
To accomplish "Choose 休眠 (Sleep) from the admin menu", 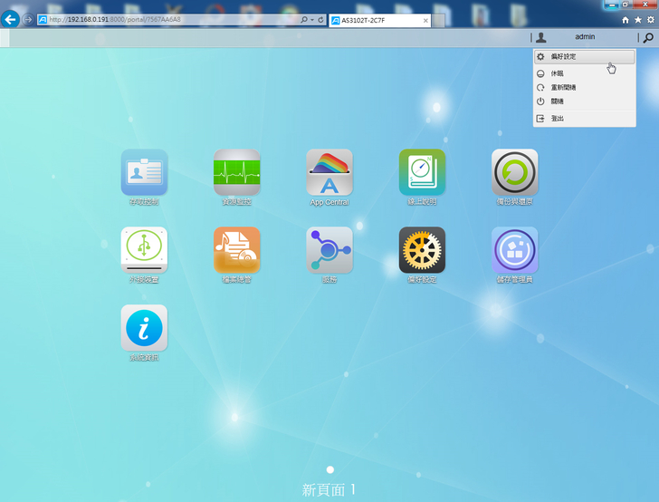I will point(558,73).
